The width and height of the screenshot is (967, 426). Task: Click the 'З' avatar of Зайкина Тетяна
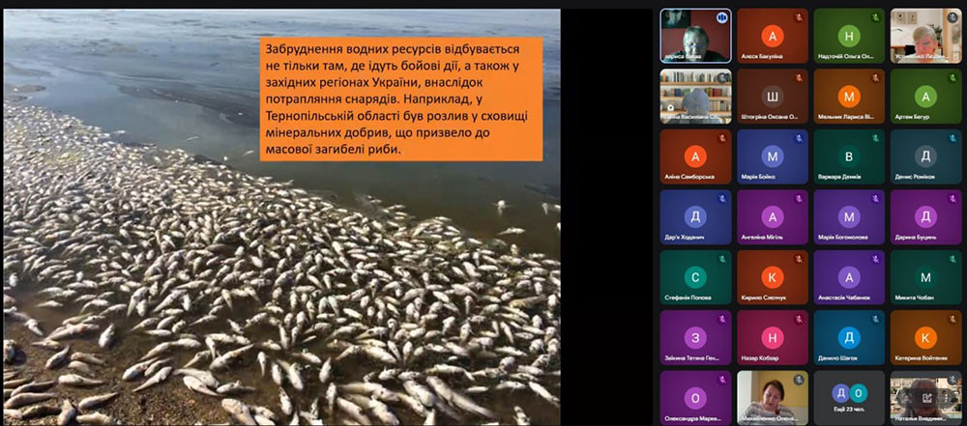click(x=695, y=336)
